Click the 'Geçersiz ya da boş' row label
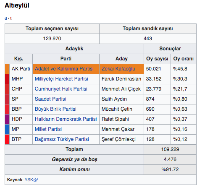The height and width of the screenshot is (190, 205). coord(74,159)
